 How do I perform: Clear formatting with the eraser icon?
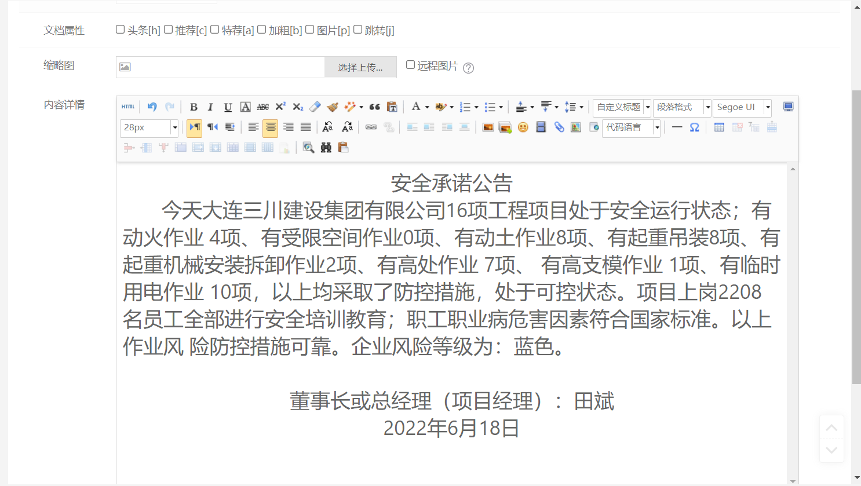click(x=315, y=107)
